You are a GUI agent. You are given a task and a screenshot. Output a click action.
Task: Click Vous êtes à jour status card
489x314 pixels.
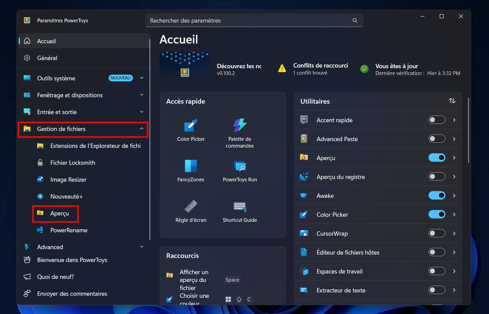pyautogui.click(x=410, y=69)
